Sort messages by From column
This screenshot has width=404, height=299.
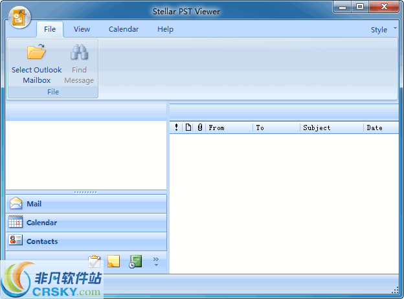pos(229,127)
